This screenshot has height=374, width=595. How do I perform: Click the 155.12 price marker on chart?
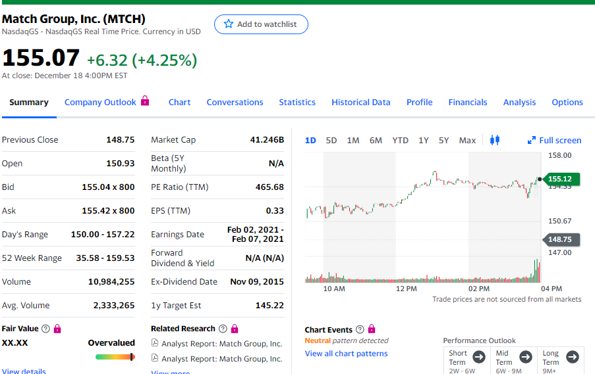[559, 179]
